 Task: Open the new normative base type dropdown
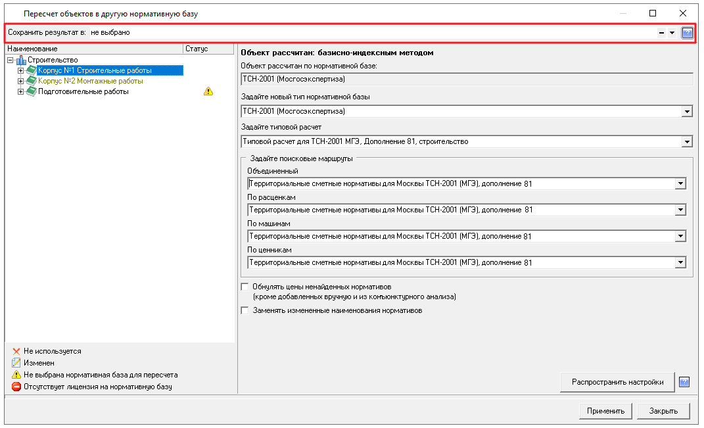687,112
